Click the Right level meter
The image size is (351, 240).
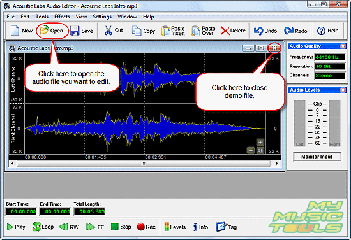click(x=334, y=124)
